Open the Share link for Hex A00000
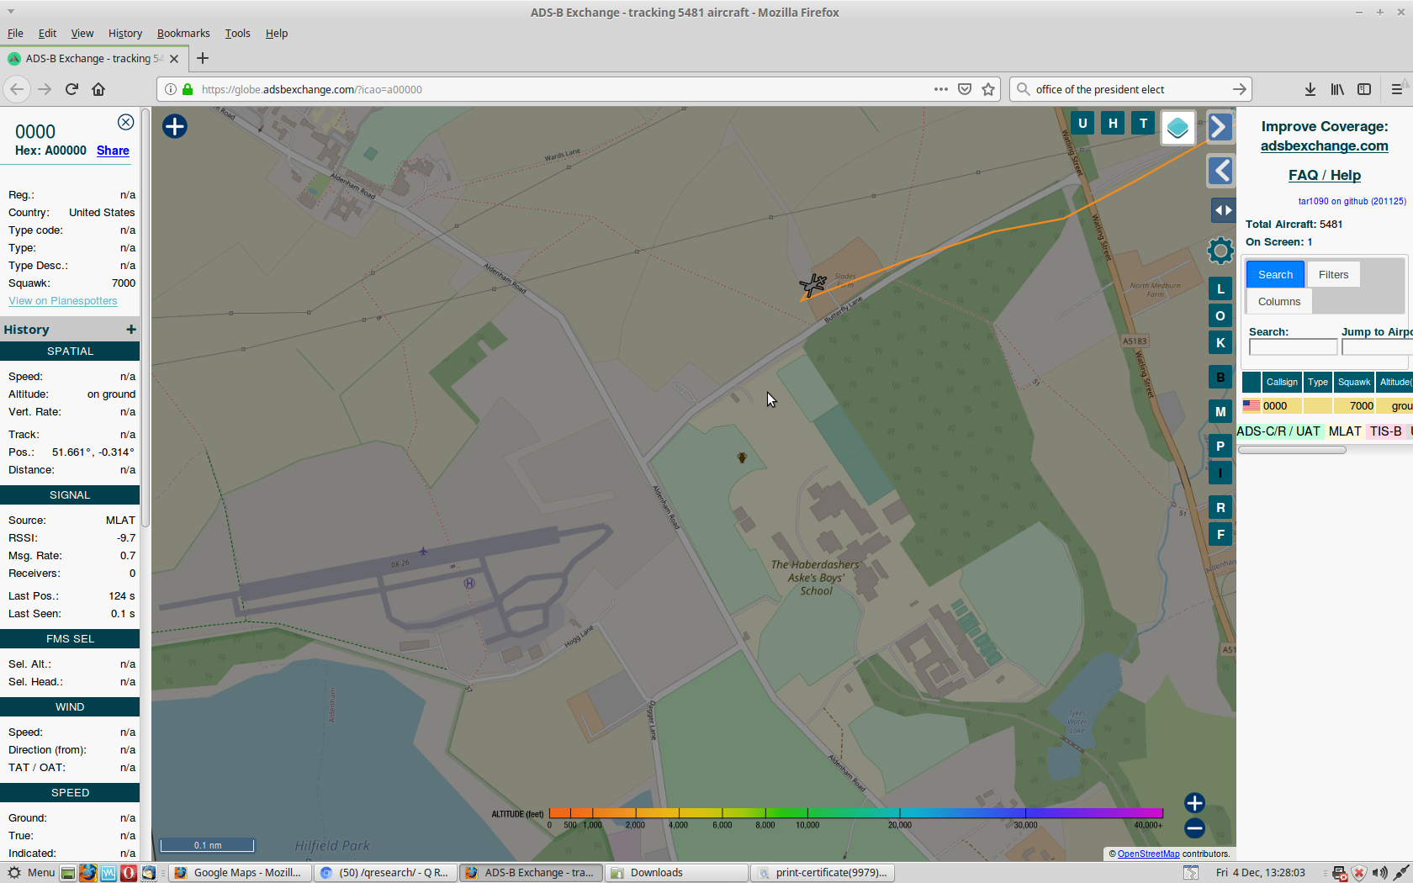Image resolution: width=1413 pixels, height=883 pixels. (113, 151)
